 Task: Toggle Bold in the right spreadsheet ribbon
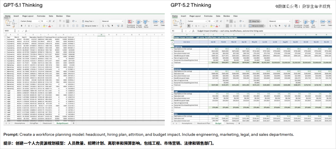point(188,26)
